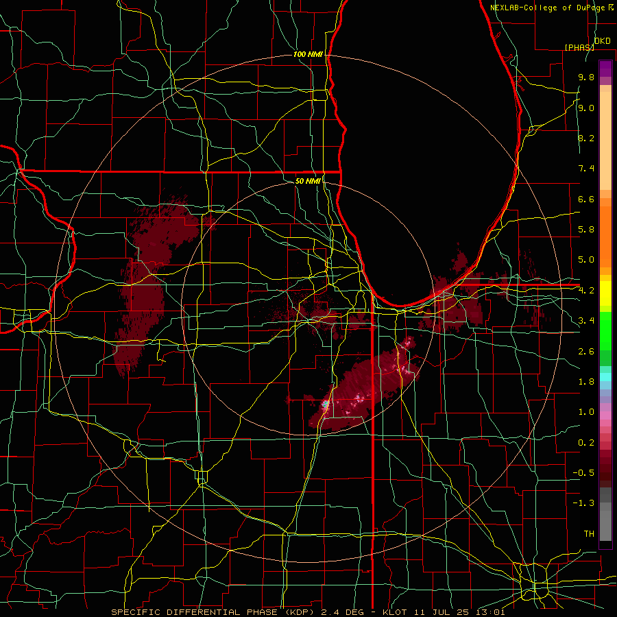The width and height of the screenshot is (617, 617).
Task: Click the 1.0 color scale value
Action: tap(586, 412)
